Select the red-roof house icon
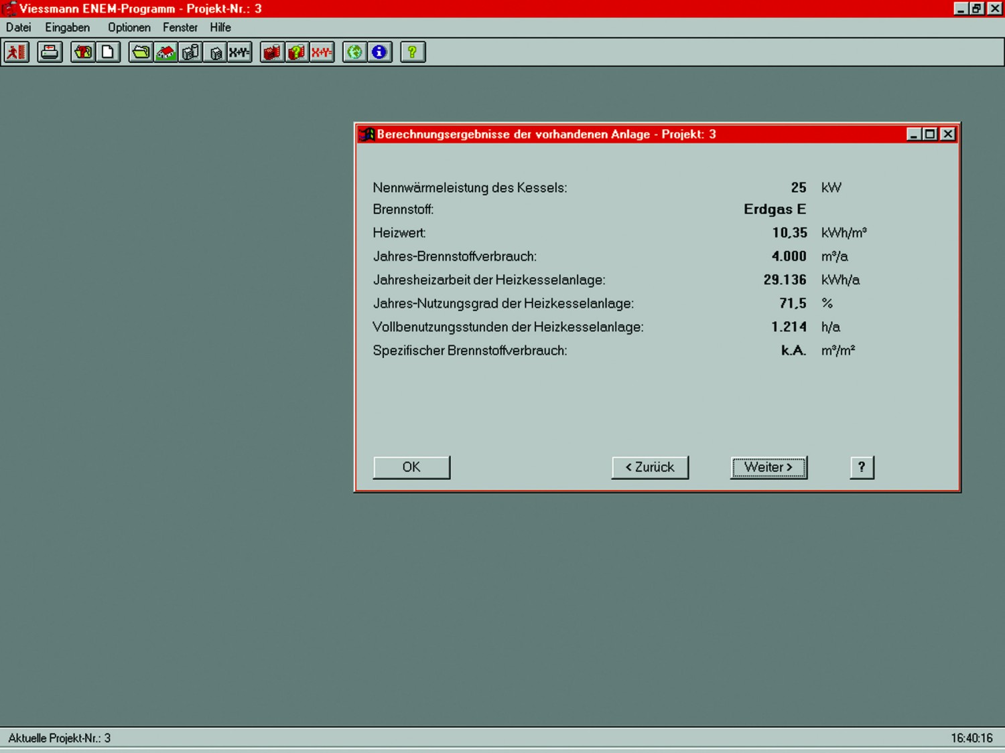 click(x=165, y=52)
